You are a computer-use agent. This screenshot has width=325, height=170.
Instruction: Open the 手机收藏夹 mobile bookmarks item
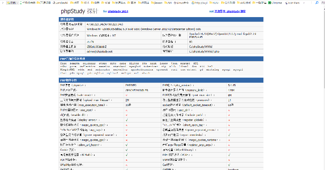click(x=27, y=3)
